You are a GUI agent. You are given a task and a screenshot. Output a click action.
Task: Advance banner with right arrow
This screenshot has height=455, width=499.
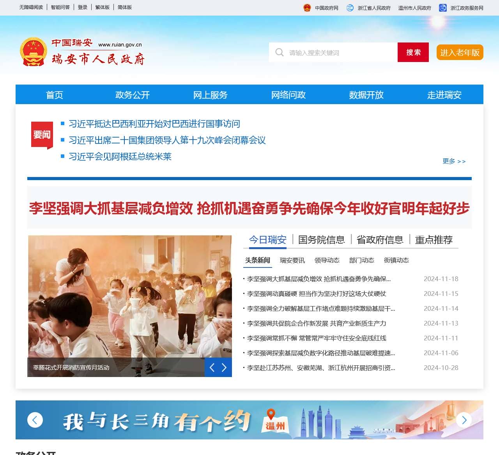tap(464, 420)
